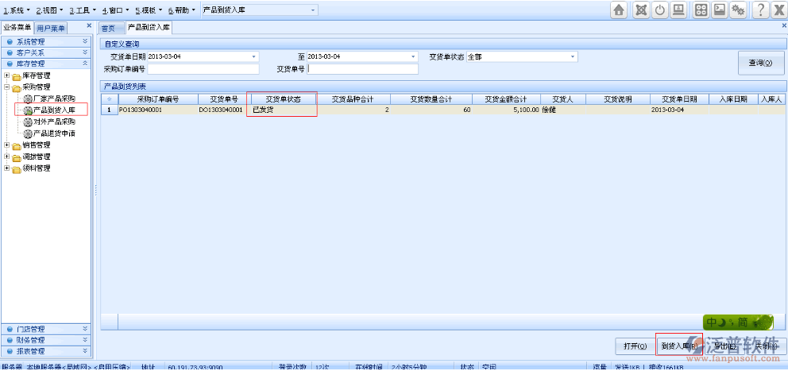
Task: Click the 采购订单编号 input field
Action: point(203,69)
